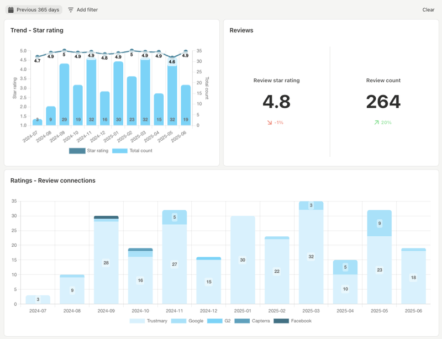Click the filter icon beside Add filter
Image resolution: width=442 pixels, height=339 pixels.
coord(70,9)
